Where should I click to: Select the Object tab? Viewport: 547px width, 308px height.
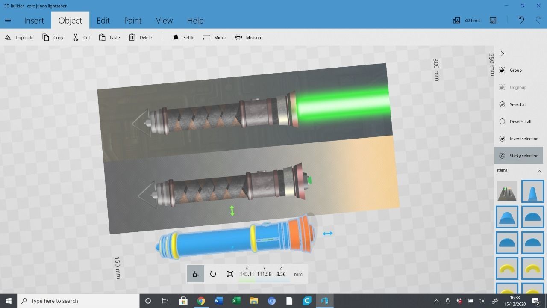(x=70, y=20)
